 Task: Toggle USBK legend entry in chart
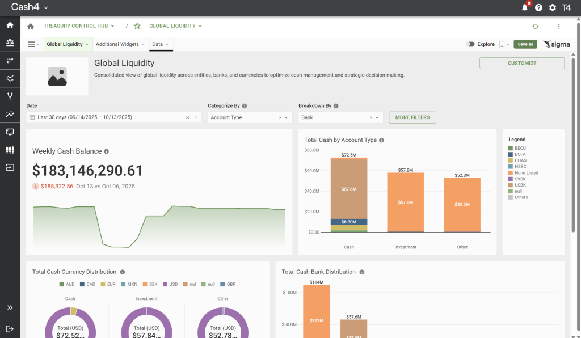coord(520,185)
